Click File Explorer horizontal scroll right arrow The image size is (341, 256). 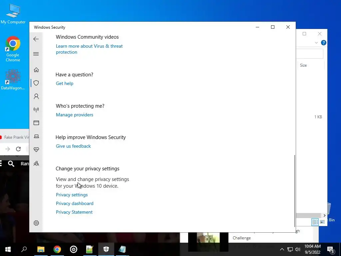[x=324, y=215]
